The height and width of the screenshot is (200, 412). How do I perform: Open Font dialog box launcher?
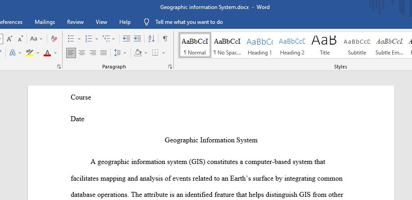(x=59, y=67)
